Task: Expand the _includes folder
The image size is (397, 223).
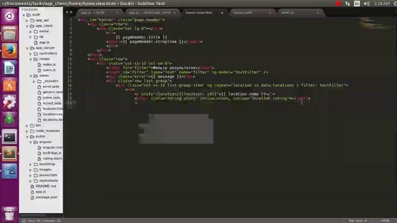Action: (35, 81)
